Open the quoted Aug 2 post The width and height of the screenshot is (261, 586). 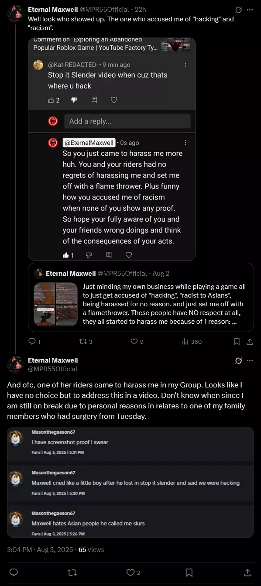click(x=141, y=297)
